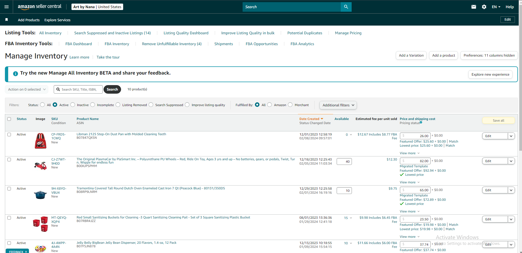
Task: Expand View more for Libman Dust Pan pricing
Action: click(410, 153)
